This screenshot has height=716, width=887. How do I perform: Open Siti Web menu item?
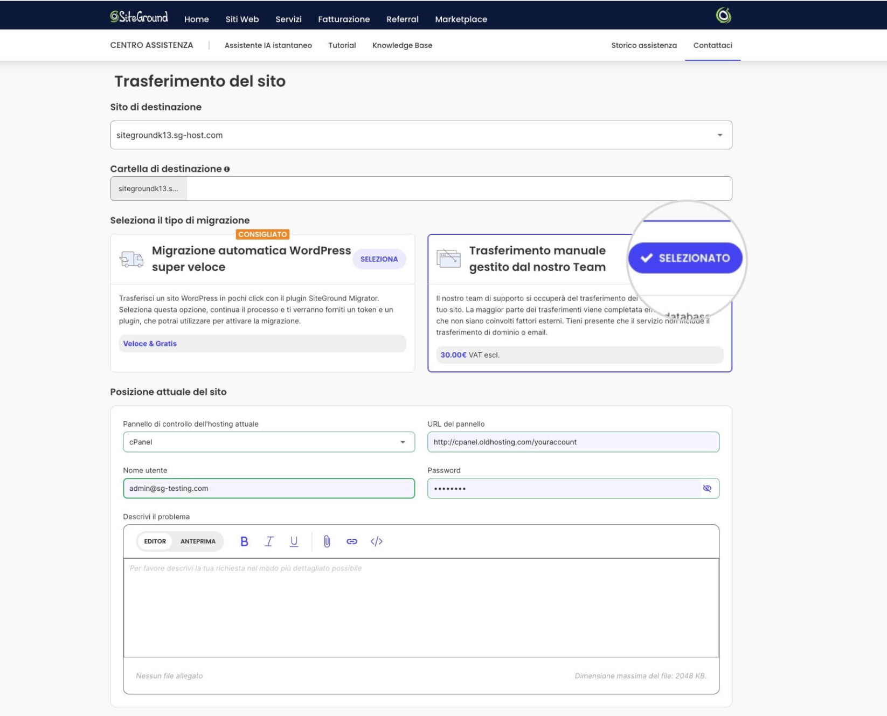[x=242, y=19]
